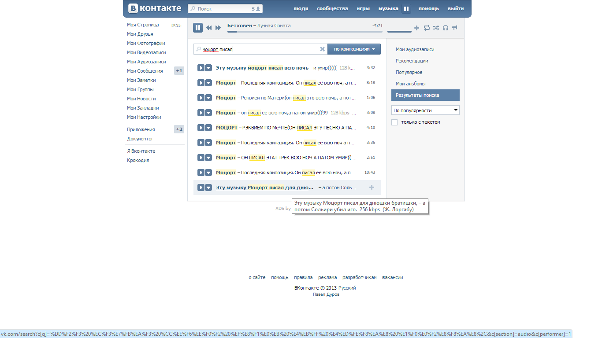Screen dimensions: 602x338
Task: Expand dropdown arrow beside 8:18 Моцорт track
Action: click(208, 83)
